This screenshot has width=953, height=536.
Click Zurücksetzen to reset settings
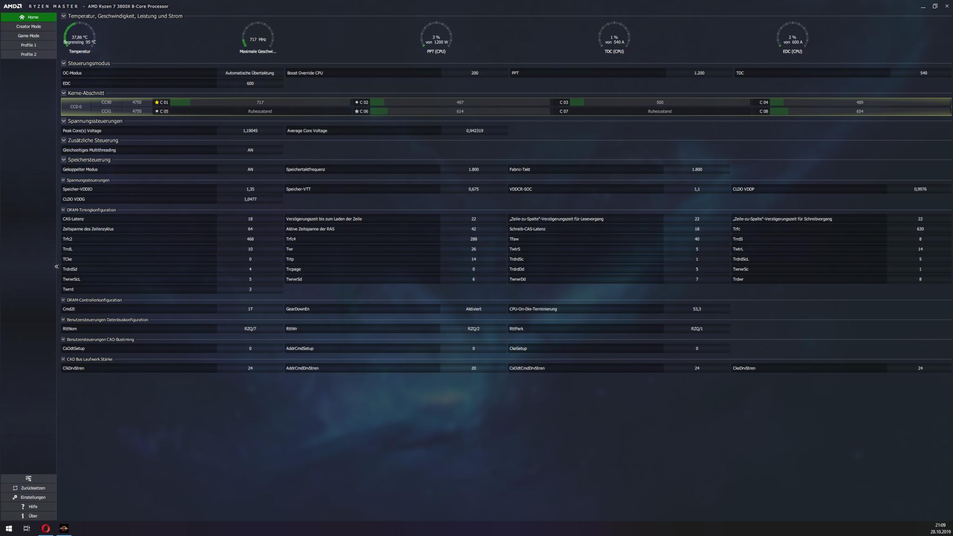(28, 488)
